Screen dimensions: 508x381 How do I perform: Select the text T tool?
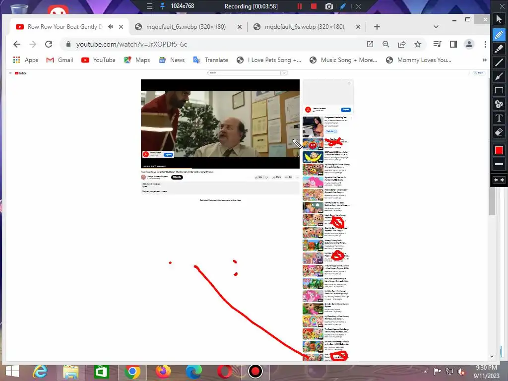click(499, 118)
